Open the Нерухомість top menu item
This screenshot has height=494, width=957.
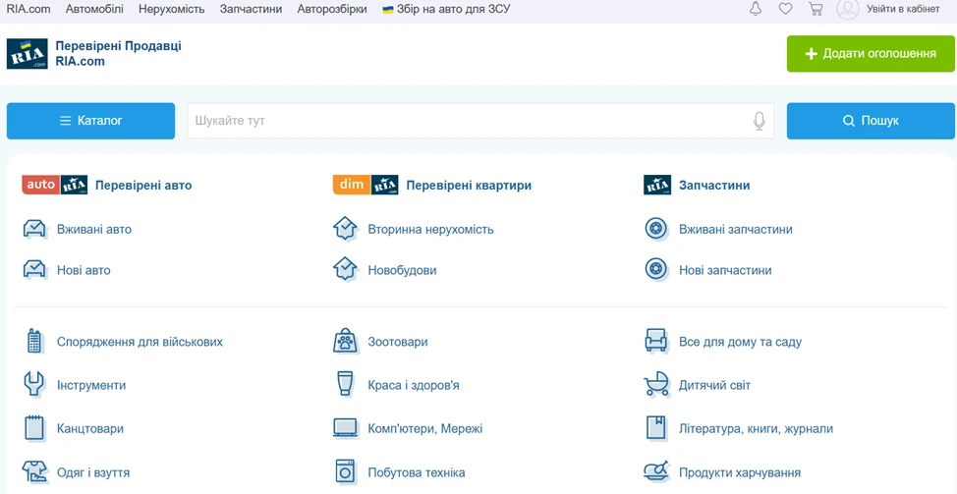tap(171, 9)
